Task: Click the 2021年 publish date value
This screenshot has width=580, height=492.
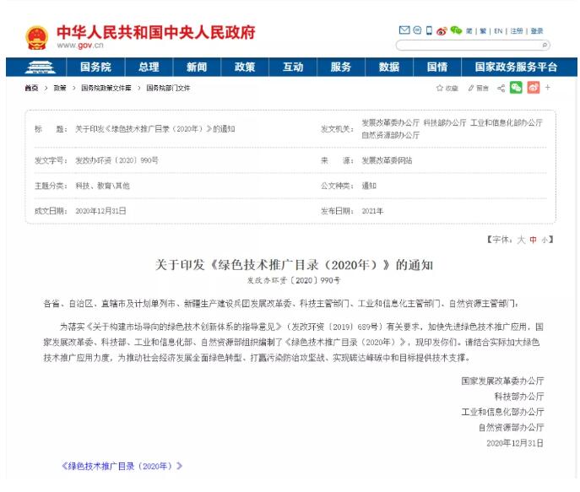Action: pos(372,211)
